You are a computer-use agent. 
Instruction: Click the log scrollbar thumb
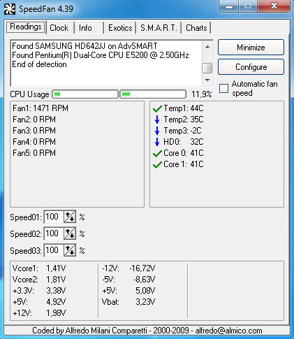pyautogui.click(x=207, y=68)
